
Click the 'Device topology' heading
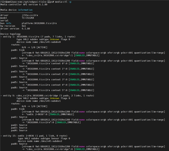(11, 34)
